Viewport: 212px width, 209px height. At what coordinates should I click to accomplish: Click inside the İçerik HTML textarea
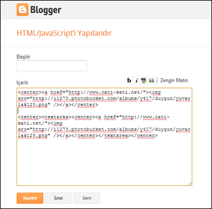tap(104, 137)
